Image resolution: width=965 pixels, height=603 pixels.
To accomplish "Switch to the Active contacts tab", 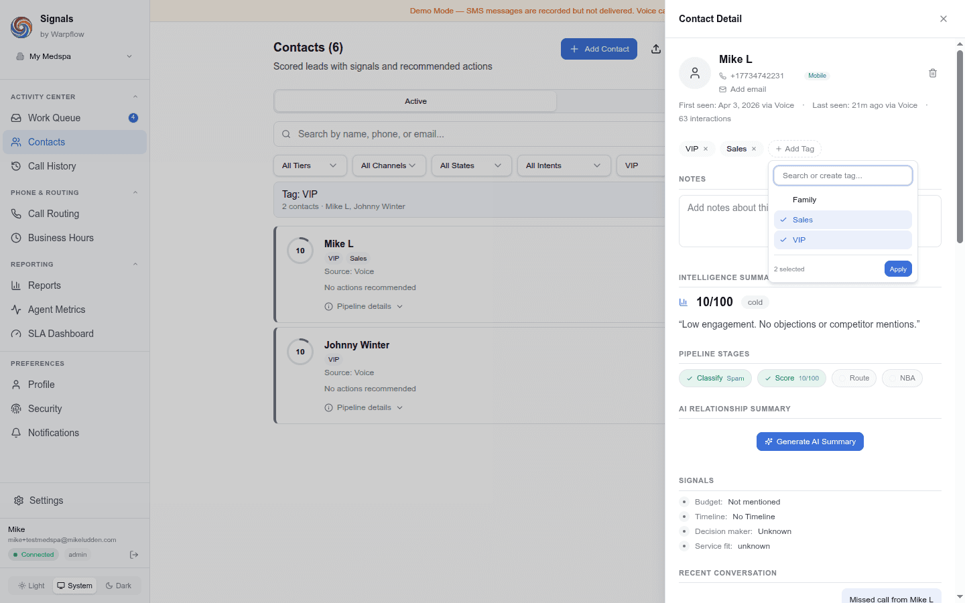I will [415, 100].
